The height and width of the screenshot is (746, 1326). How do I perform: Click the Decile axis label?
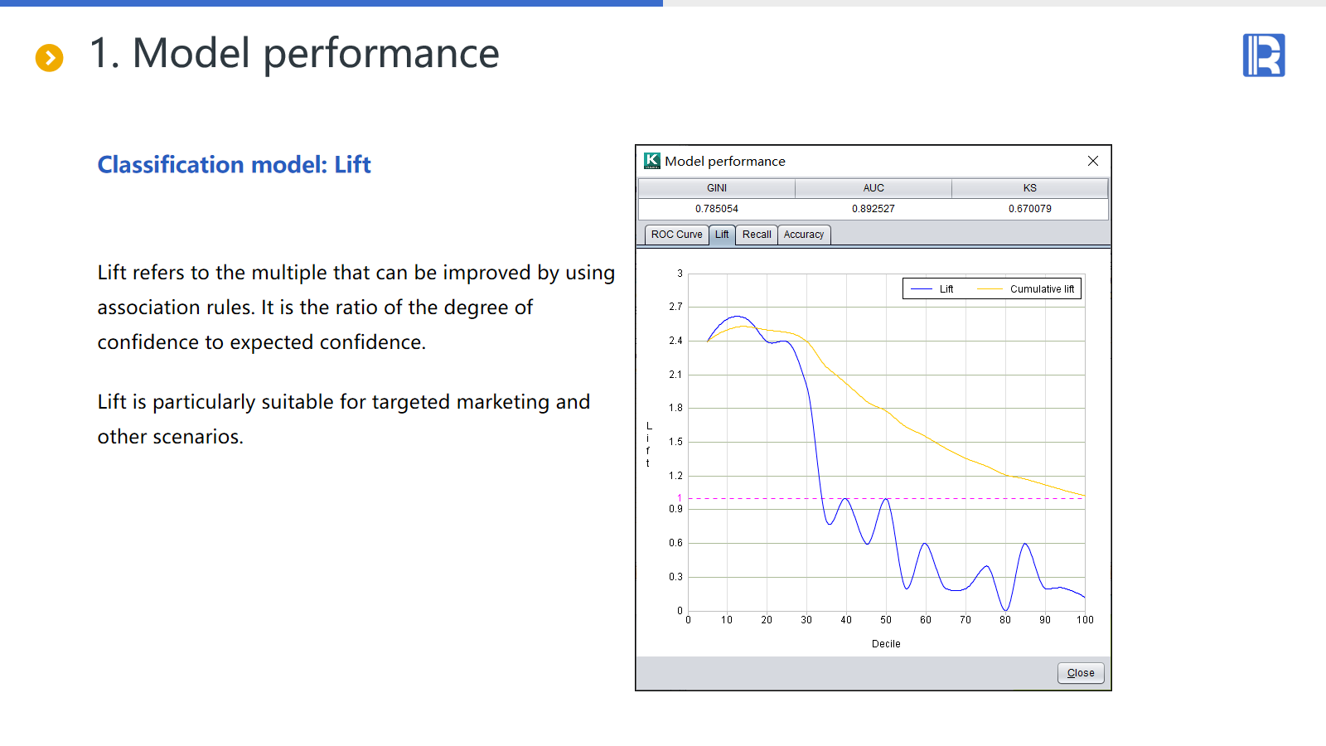point(885,644)
